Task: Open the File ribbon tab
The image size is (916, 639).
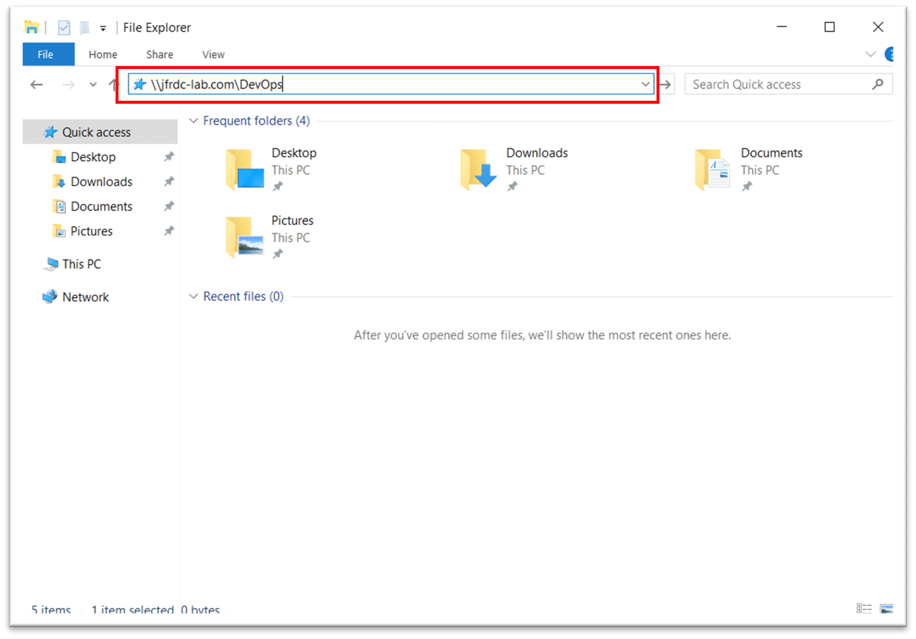Action: pos(46,55)
